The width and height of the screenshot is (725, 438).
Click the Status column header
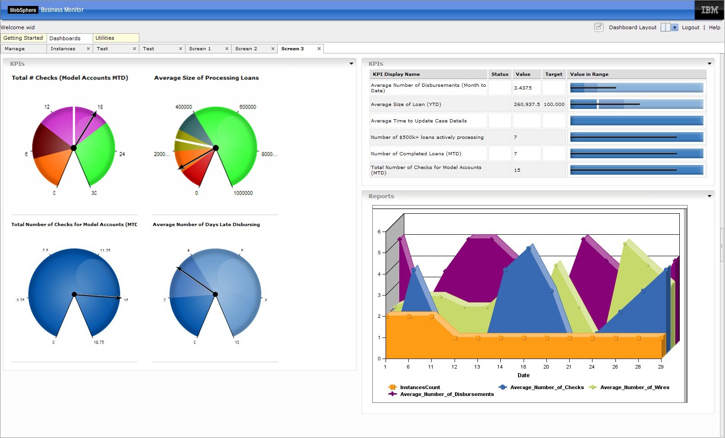pos(500,74)
